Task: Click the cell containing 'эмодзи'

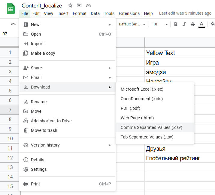Action: pos(180,72)
